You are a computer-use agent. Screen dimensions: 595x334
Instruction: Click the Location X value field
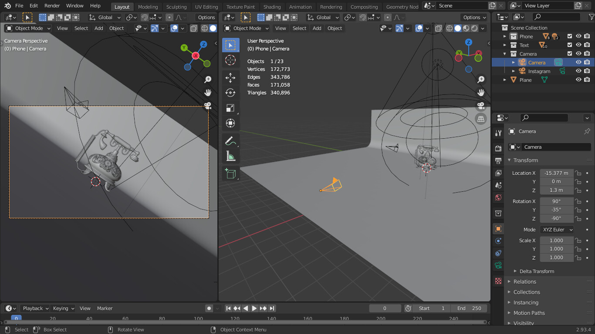tap(556, 173)
